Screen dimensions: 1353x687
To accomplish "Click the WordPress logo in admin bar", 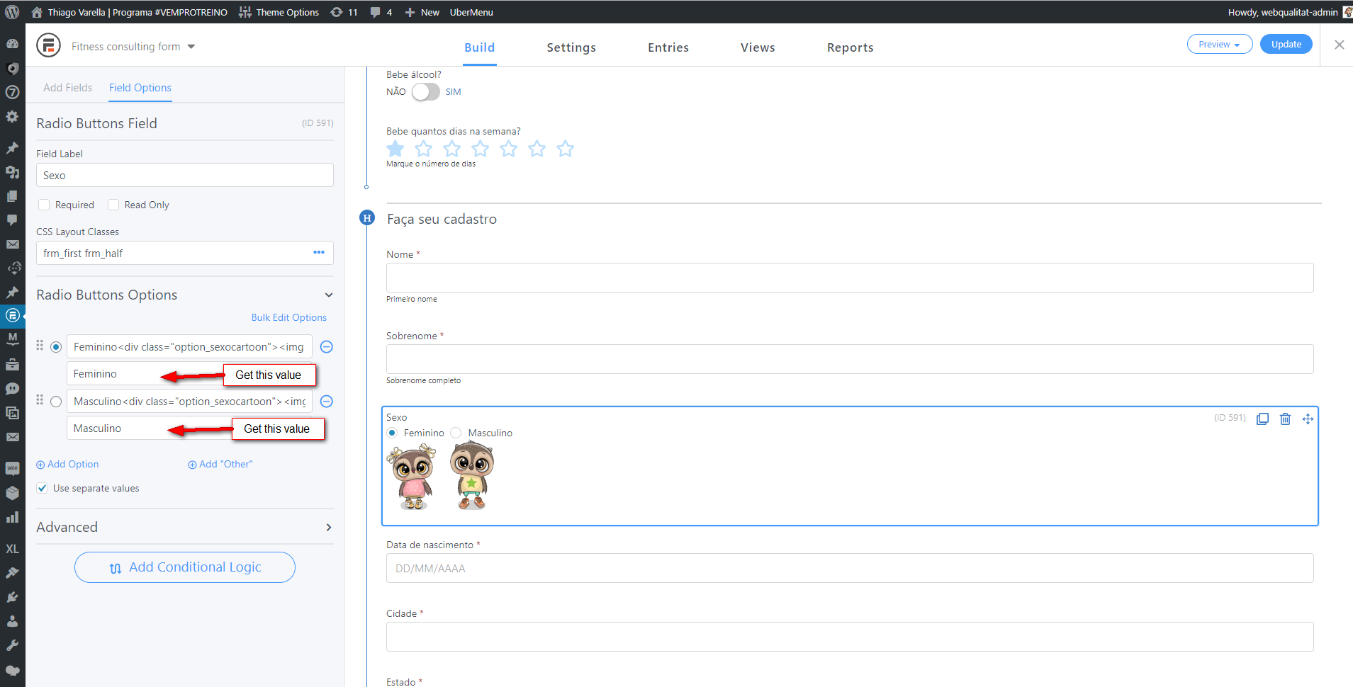I will pos(12,12).
